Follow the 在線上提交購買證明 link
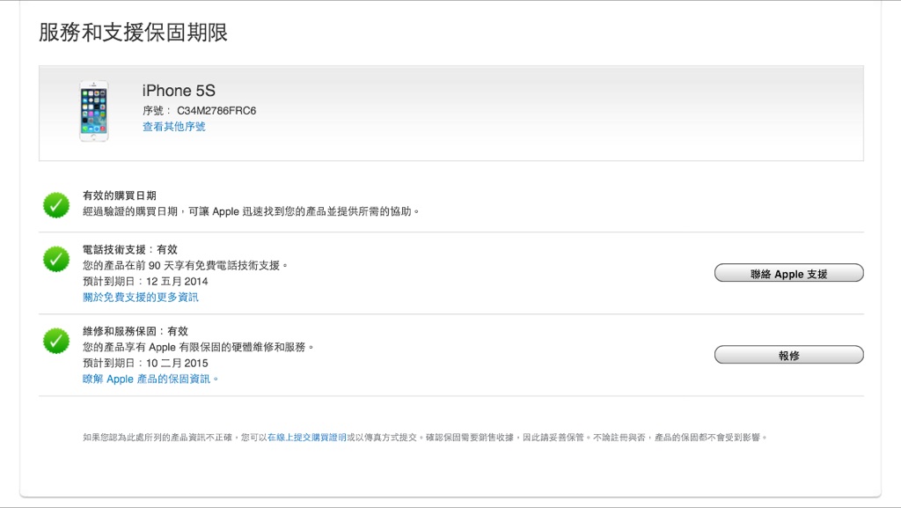 pyautogui.click(x=307, y=438)
